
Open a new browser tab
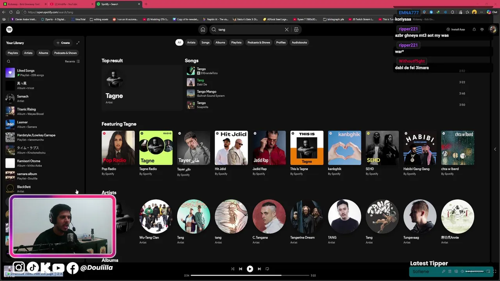pyautogui.click(x=146, y=4)
